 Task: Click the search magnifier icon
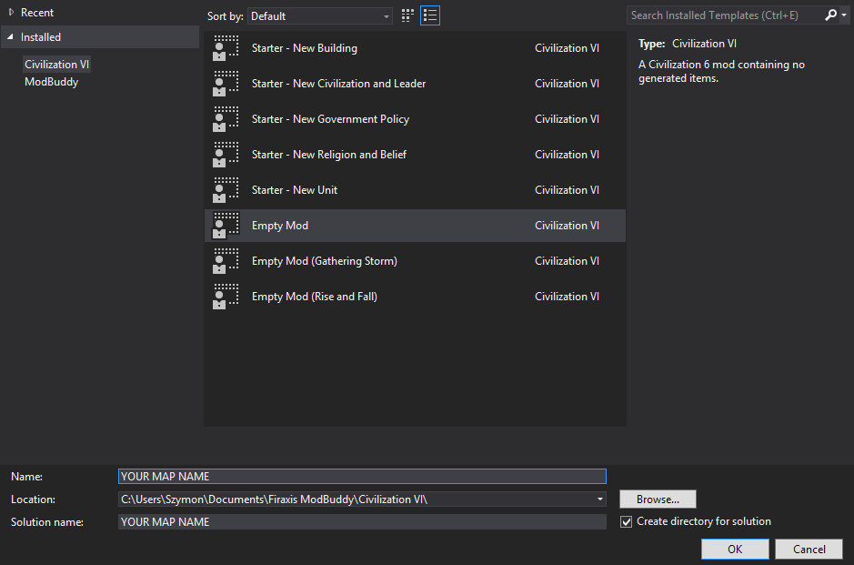point(830,15)
